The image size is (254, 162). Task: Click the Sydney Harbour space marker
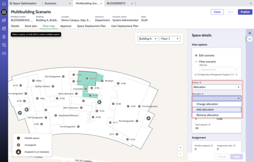pos(53,86)
